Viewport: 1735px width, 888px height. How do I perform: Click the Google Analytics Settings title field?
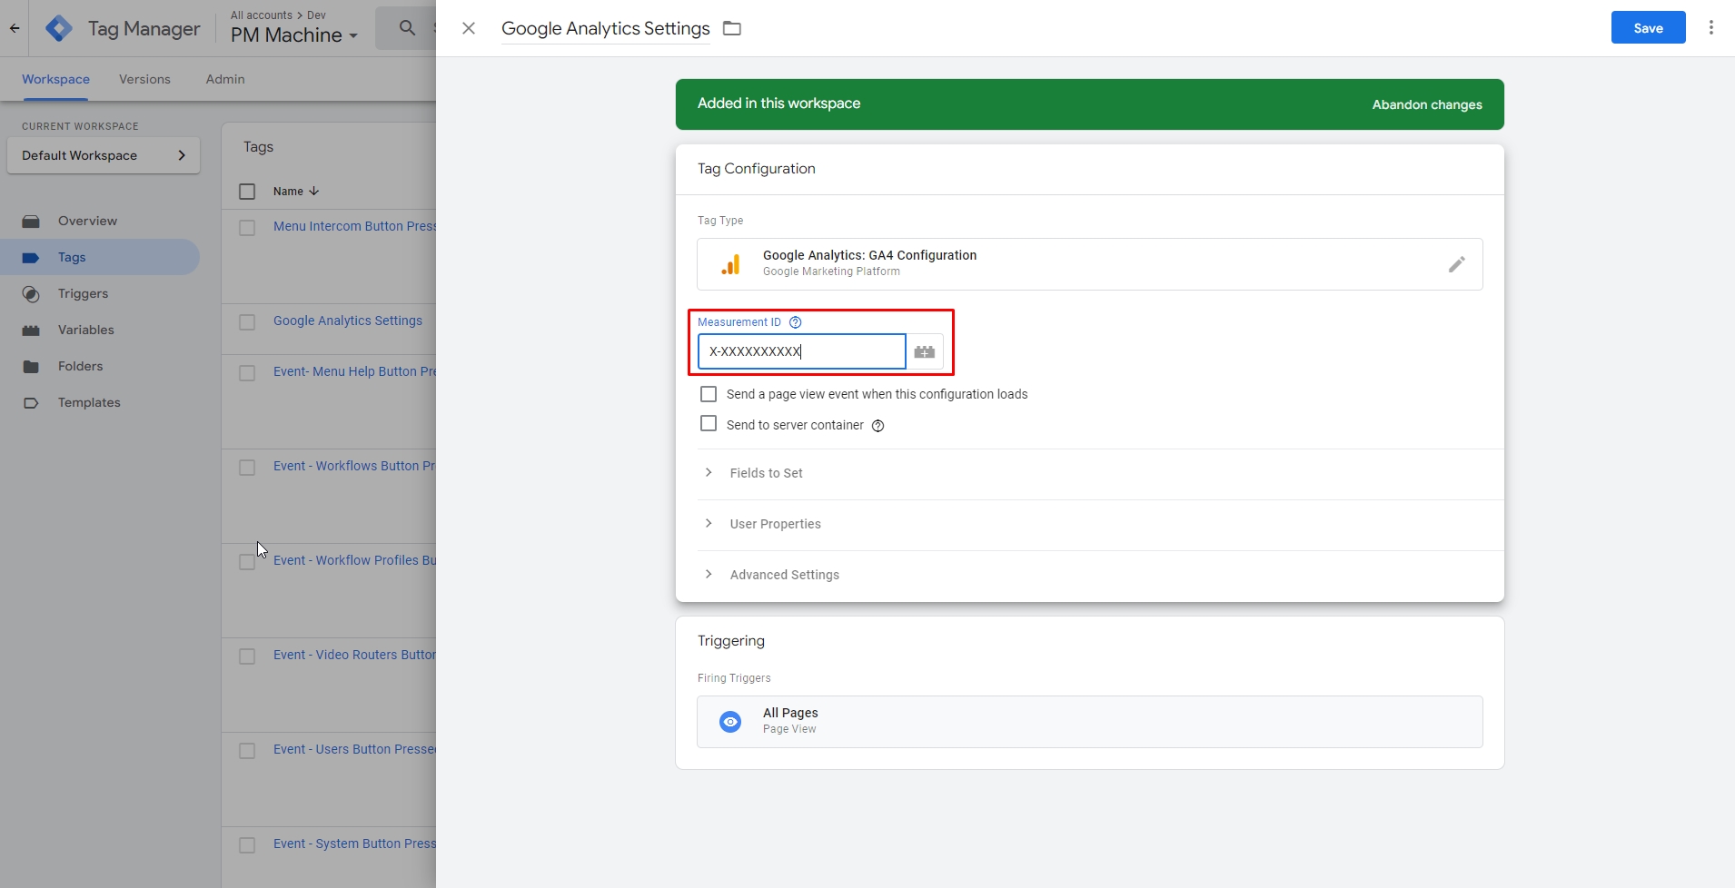click(606, 28)
